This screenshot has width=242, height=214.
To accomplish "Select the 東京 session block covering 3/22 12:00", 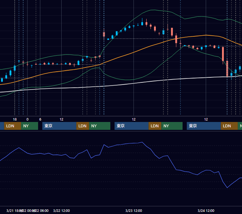I will 59,126.
